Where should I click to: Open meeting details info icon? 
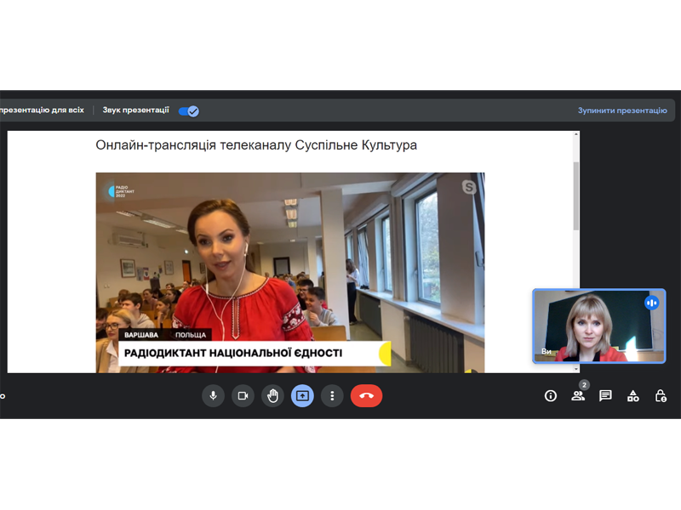tap(550, 395)
